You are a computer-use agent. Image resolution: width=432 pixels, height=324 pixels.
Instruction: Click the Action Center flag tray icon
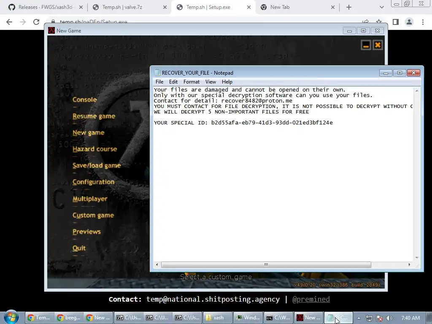click(x=379, y=318)
